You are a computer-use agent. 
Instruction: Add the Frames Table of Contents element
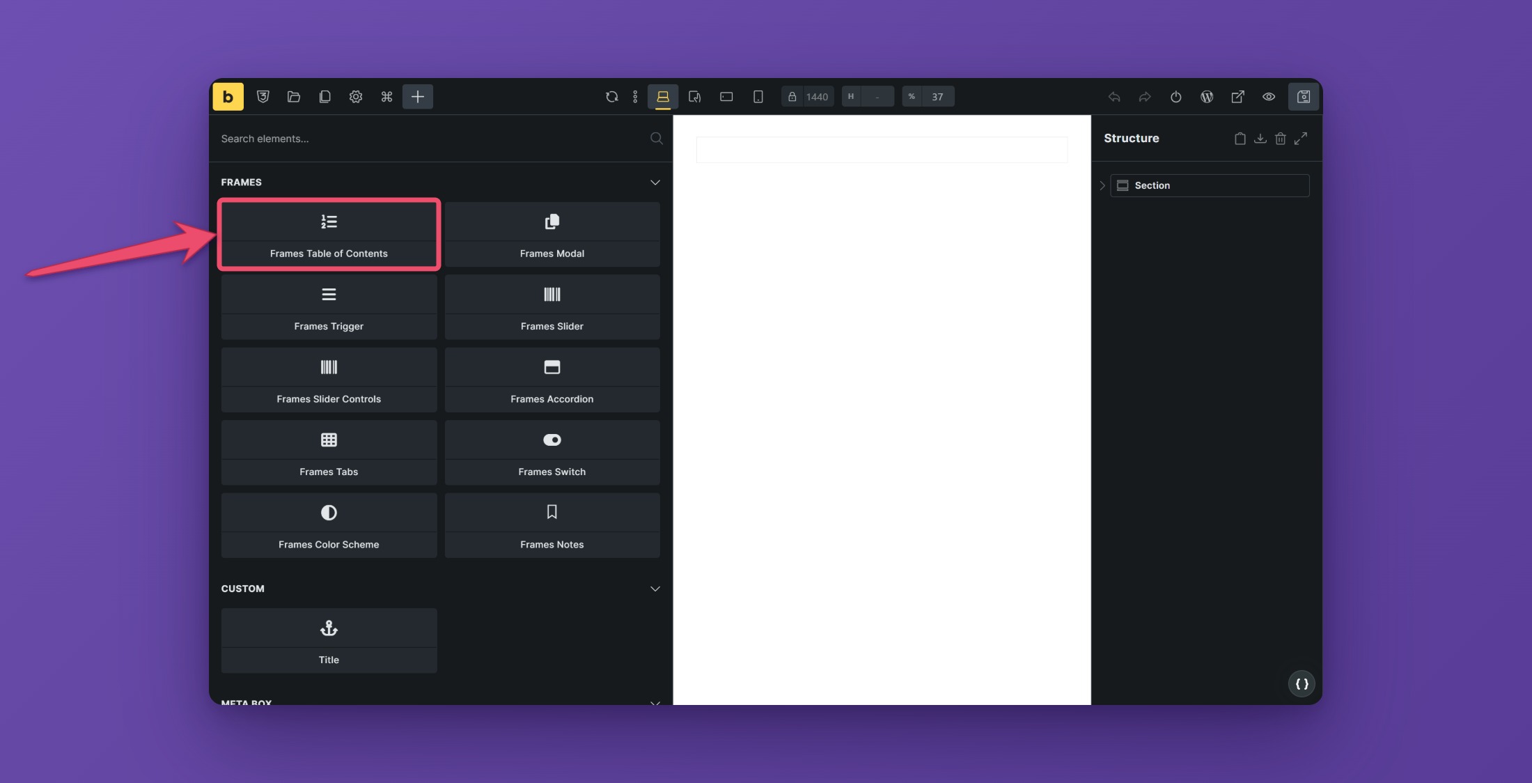tap(329, 235)
